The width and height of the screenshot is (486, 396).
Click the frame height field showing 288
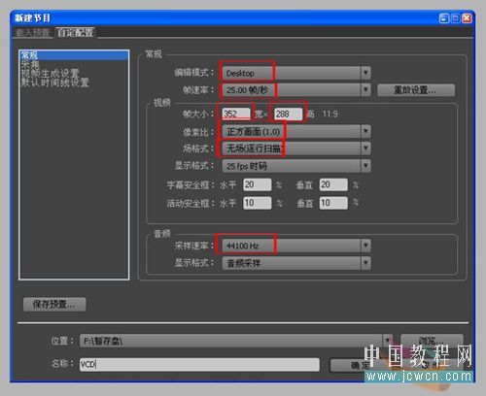[288, 114]
